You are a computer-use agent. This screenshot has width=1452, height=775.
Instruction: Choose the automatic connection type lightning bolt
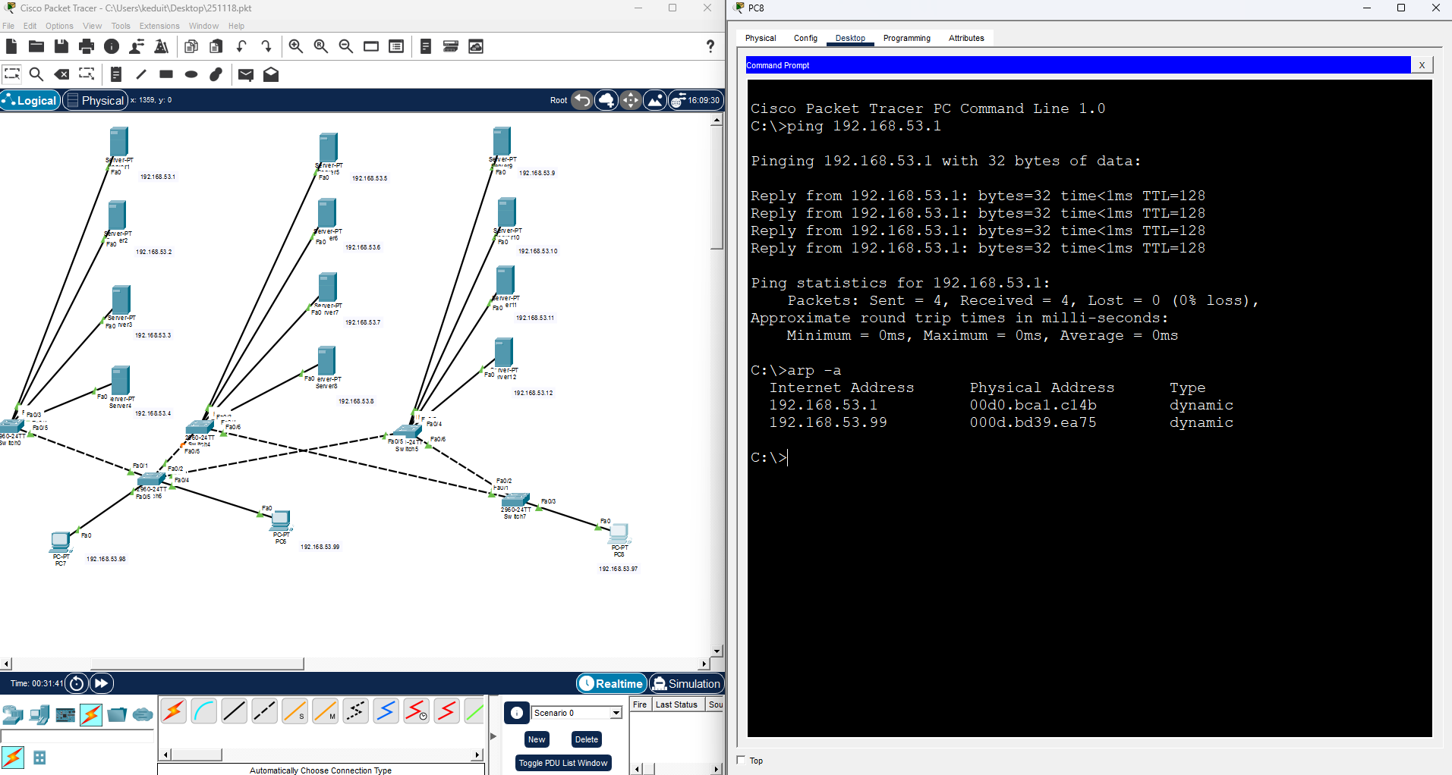(174, 711)
